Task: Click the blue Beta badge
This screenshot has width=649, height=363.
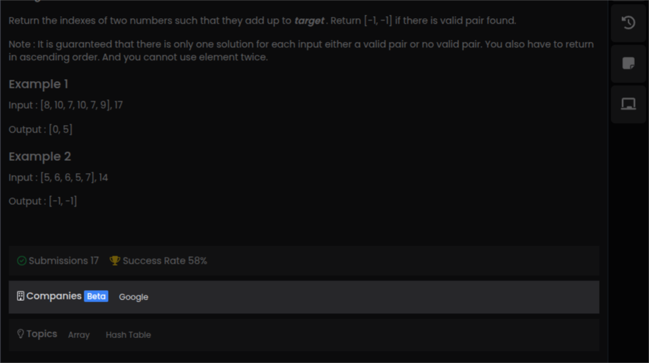Action: pos(96,296)
